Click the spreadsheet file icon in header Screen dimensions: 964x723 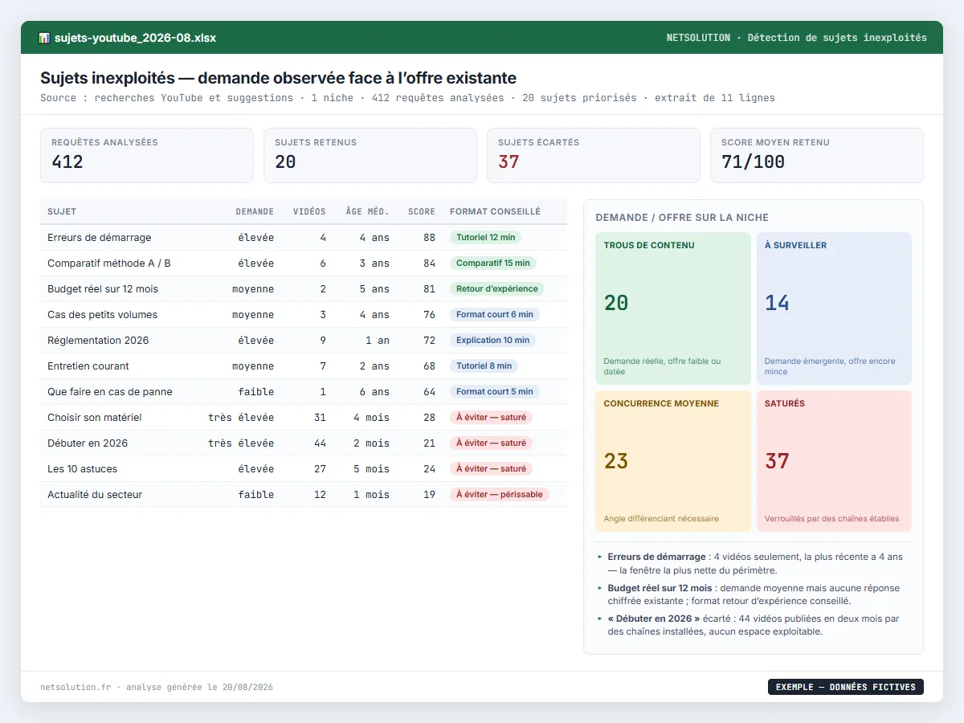point(44,38)
